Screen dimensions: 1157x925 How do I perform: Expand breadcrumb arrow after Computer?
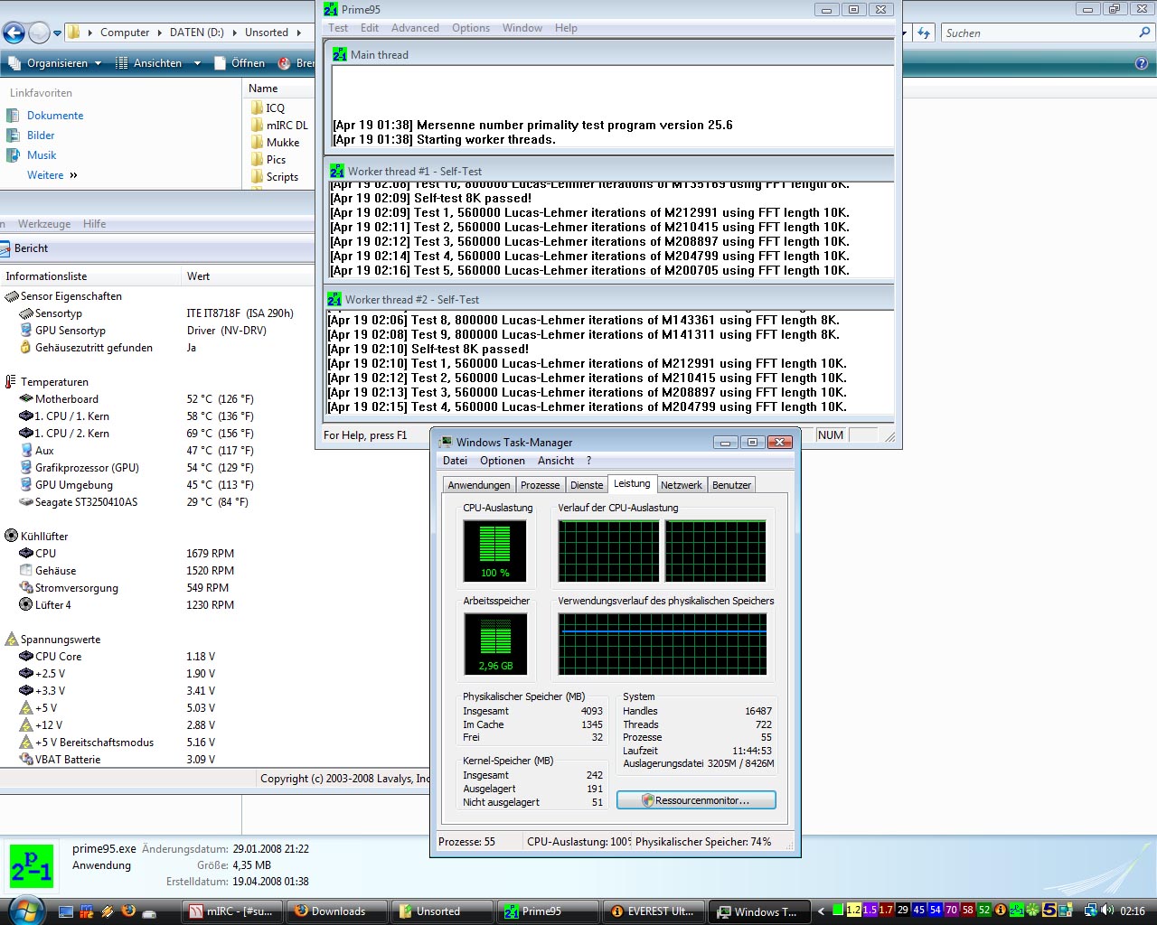tap(159, 33)
